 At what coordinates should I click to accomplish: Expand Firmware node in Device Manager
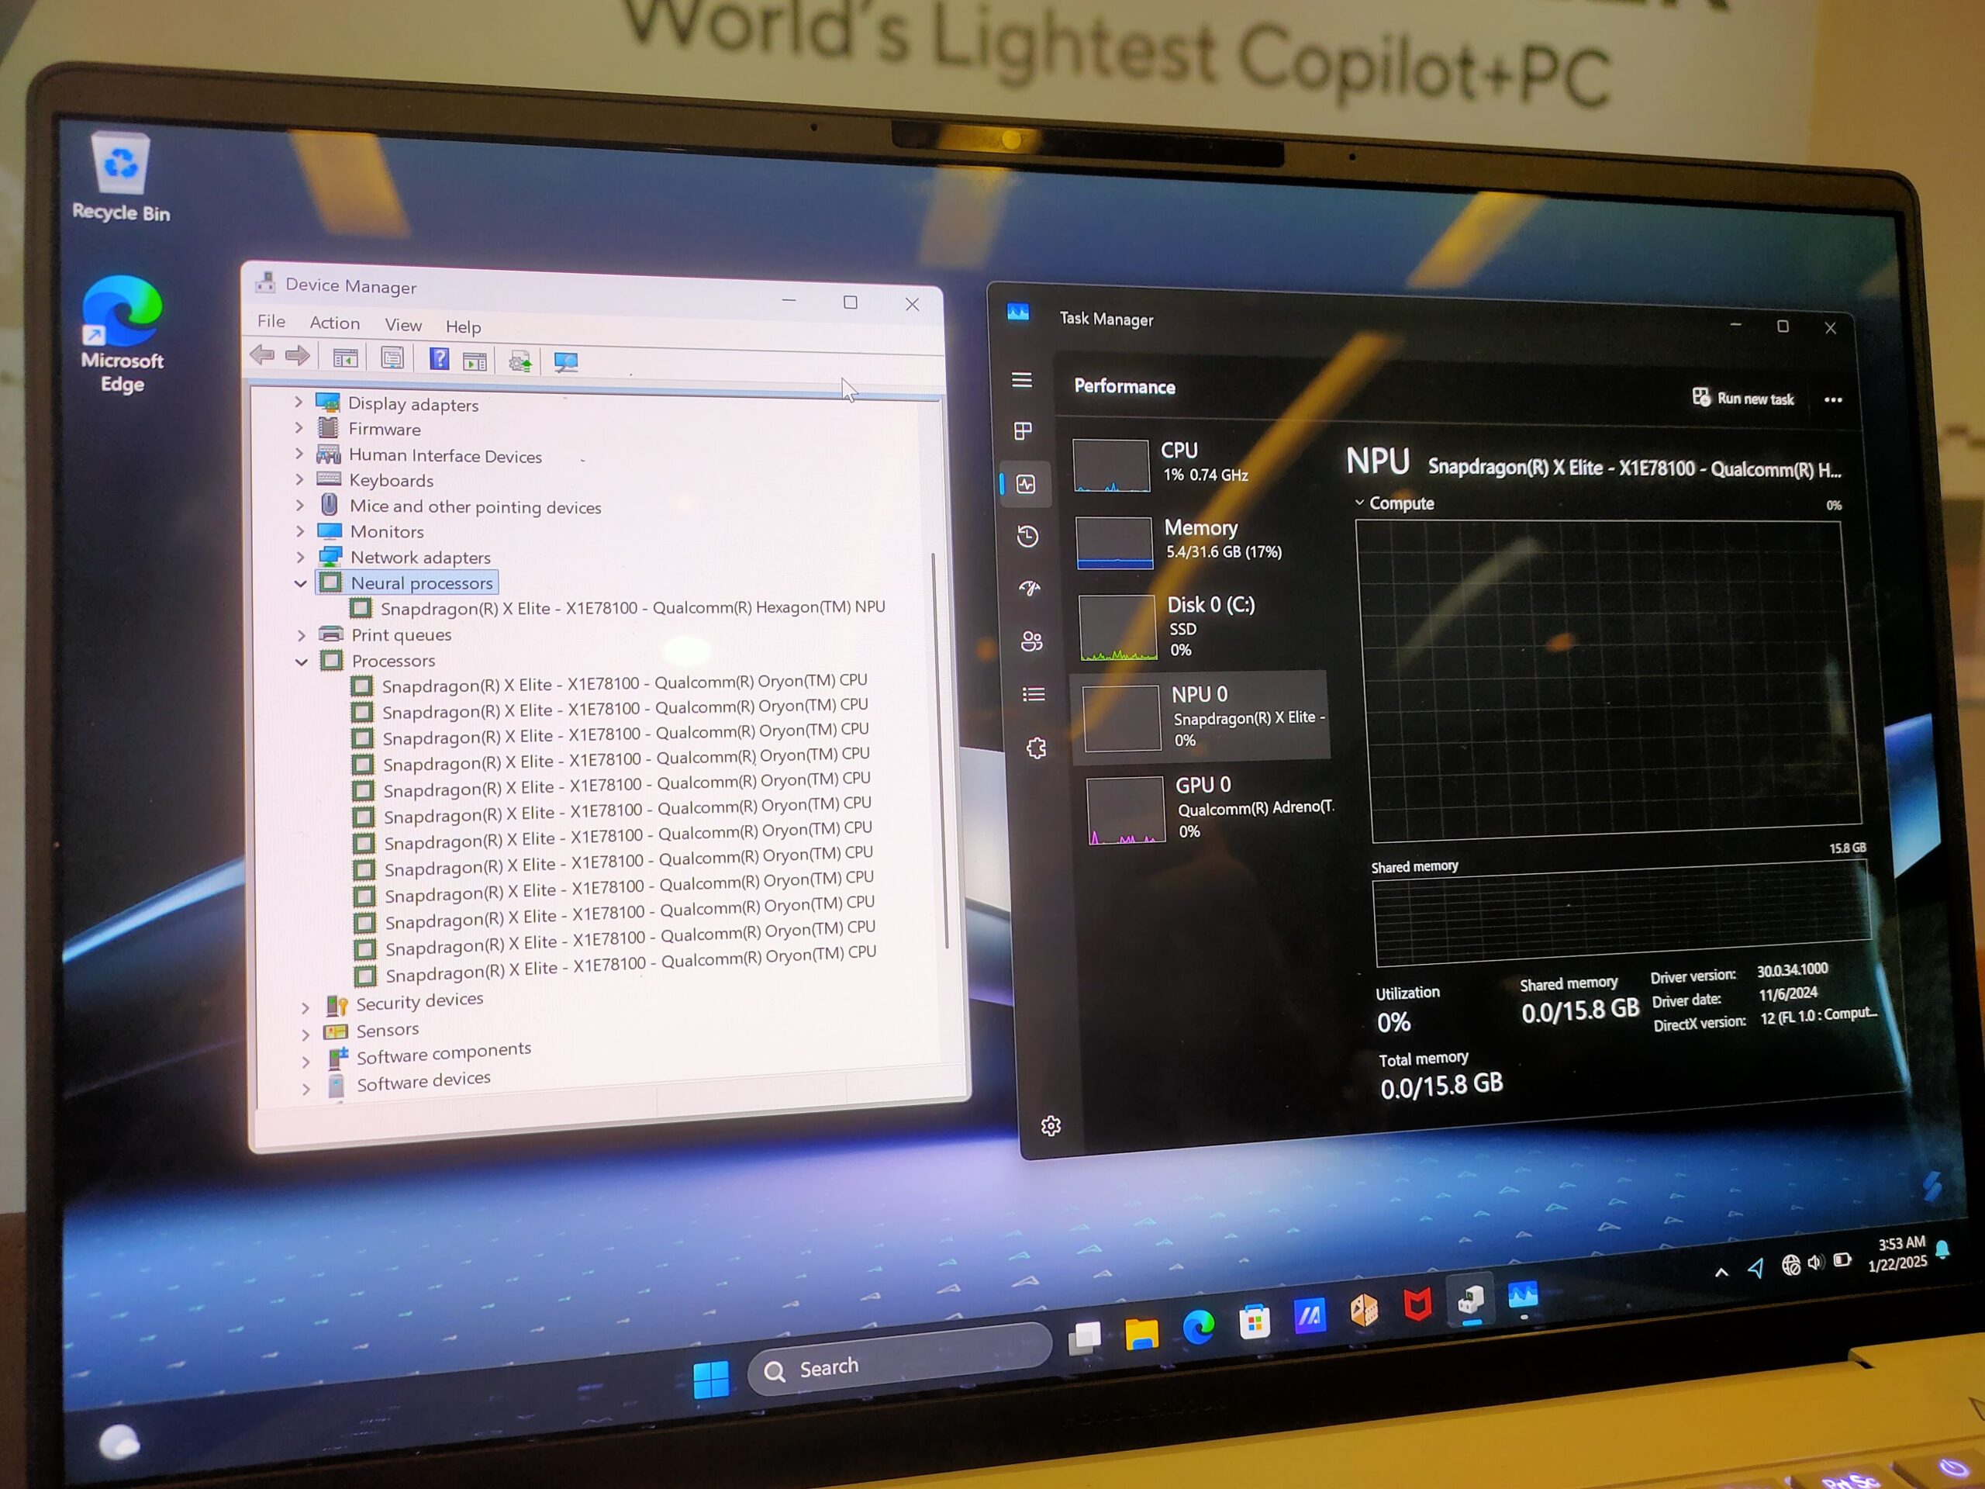(299, 428)
